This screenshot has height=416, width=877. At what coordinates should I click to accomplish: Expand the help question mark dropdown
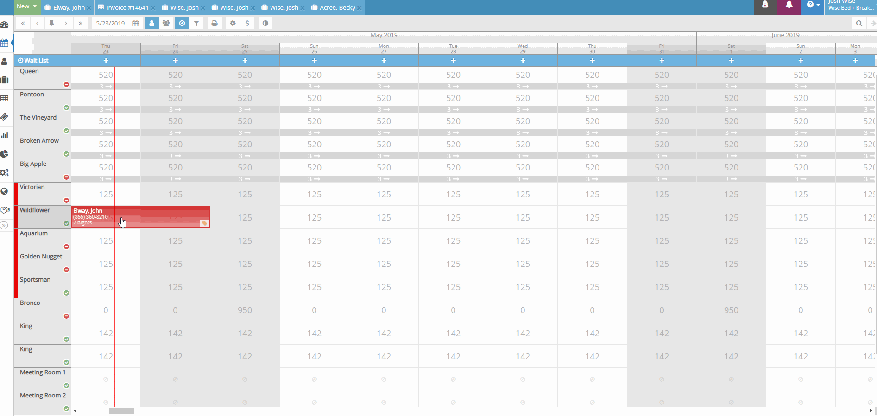point(813,5)
